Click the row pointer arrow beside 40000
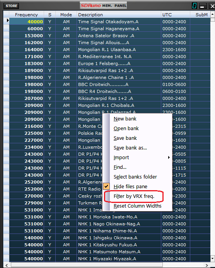The height and width of the screenshot is (268, 215). [x=7, y=21]
